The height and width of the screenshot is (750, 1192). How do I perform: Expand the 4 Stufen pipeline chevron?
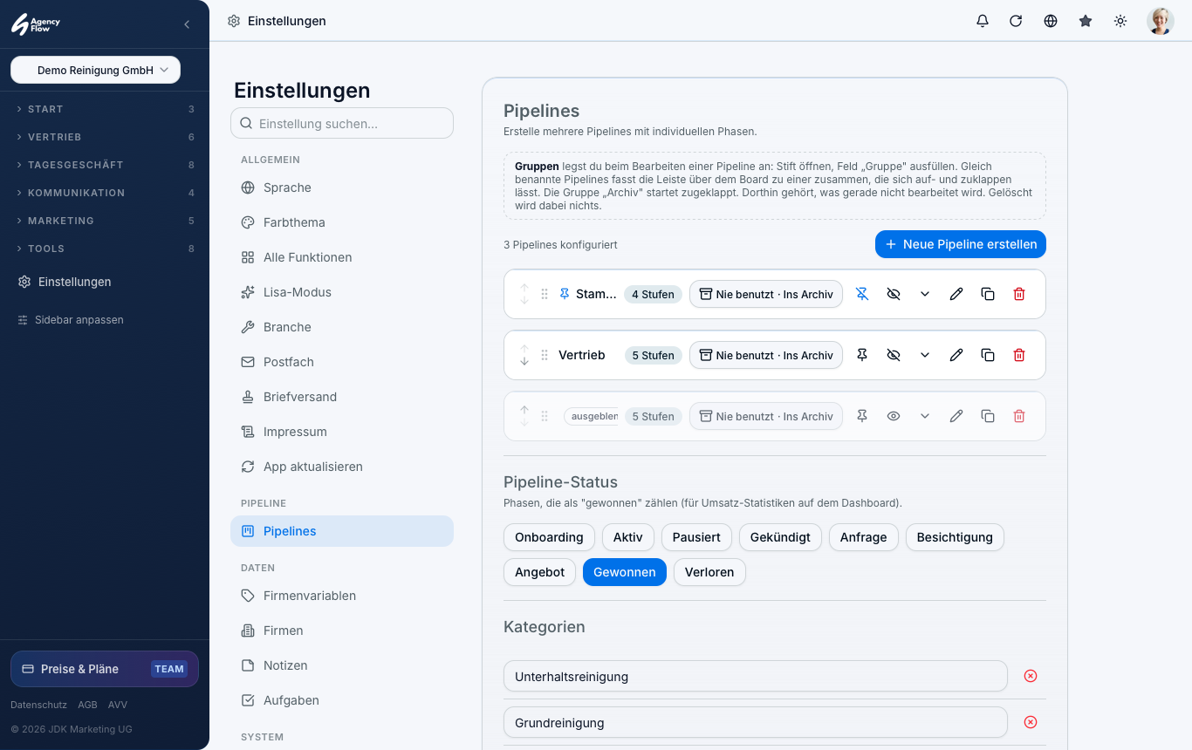point(925,294)
